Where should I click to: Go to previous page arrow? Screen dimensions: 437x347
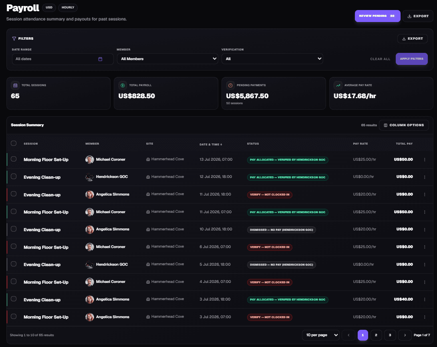(x=348, y=335)
